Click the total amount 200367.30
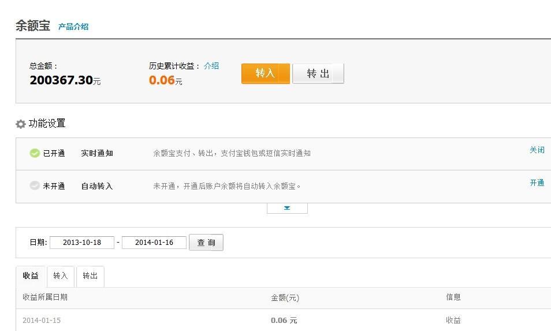The width and height of the screenshot is (551, 331). 61,80
